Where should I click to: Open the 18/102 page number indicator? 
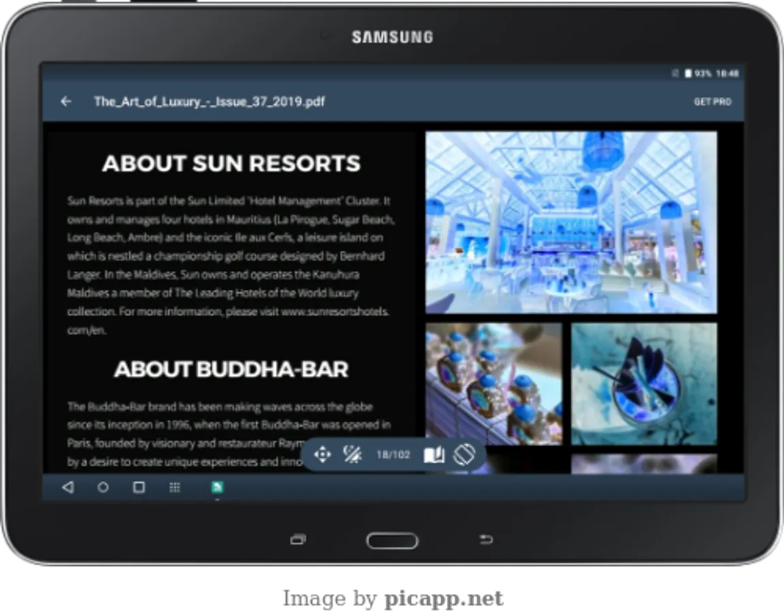[394, 455]
